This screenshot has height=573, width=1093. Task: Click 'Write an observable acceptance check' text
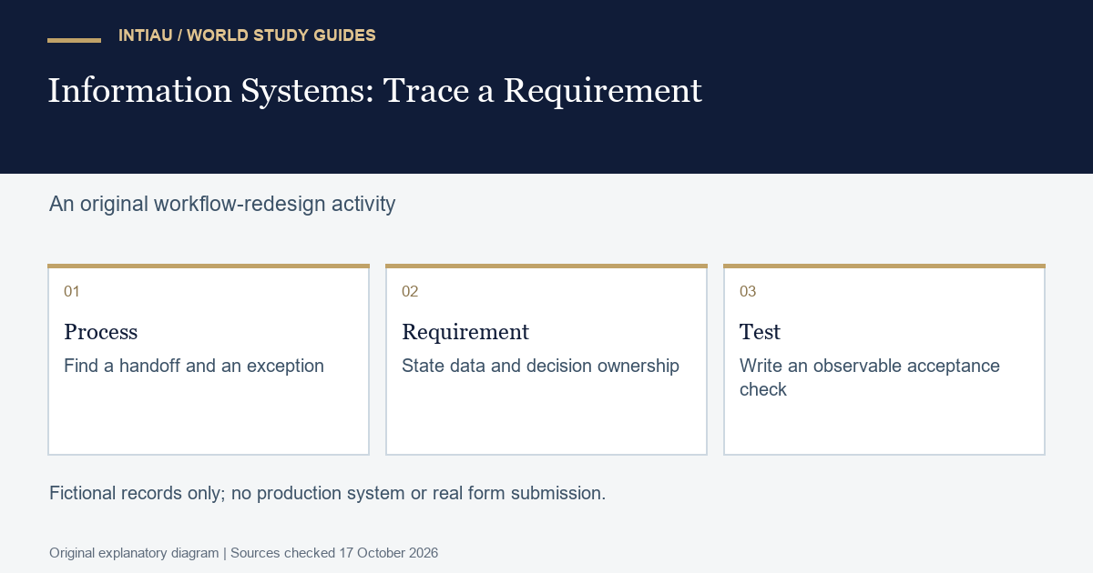pos(870,377)
